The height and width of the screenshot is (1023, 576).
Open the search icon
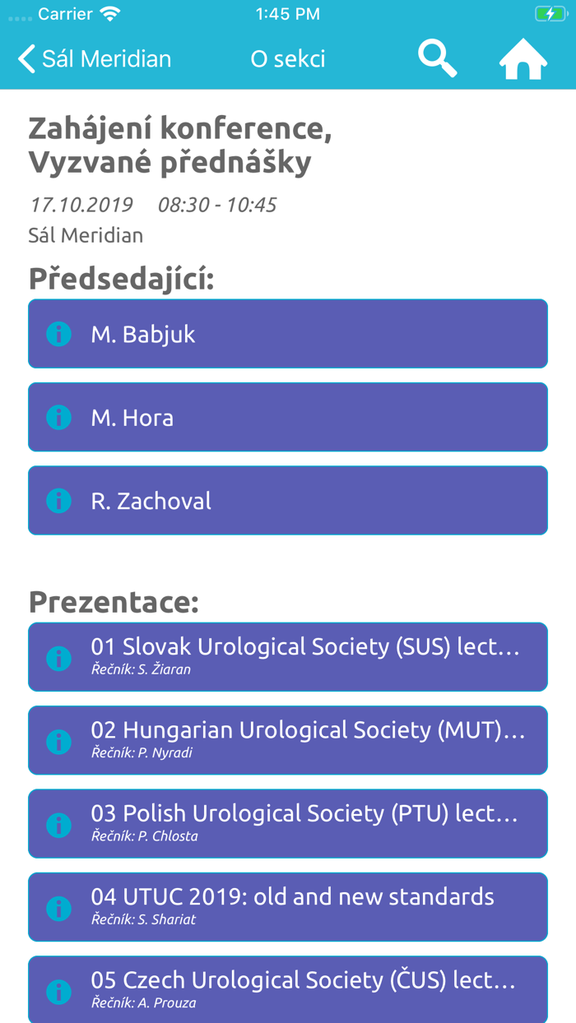click(437, 58)
